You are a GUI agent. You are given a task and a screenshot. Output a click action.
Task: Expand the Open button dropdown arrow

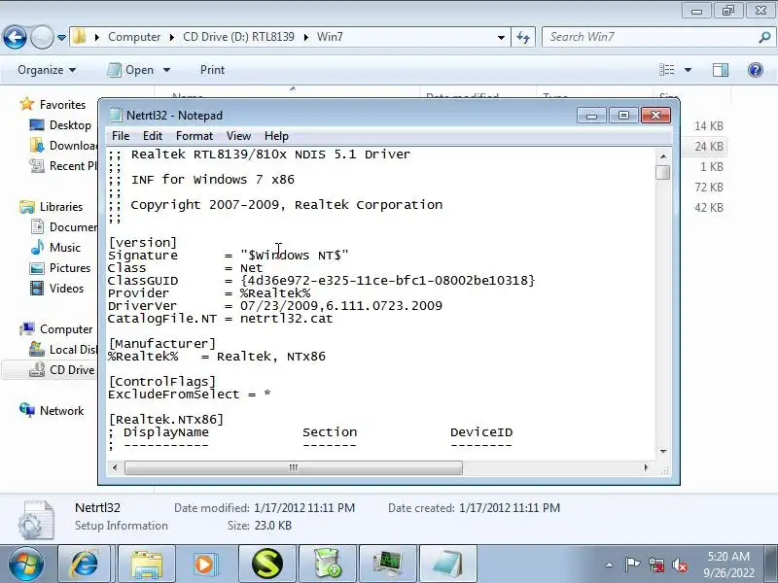[166, 70]
